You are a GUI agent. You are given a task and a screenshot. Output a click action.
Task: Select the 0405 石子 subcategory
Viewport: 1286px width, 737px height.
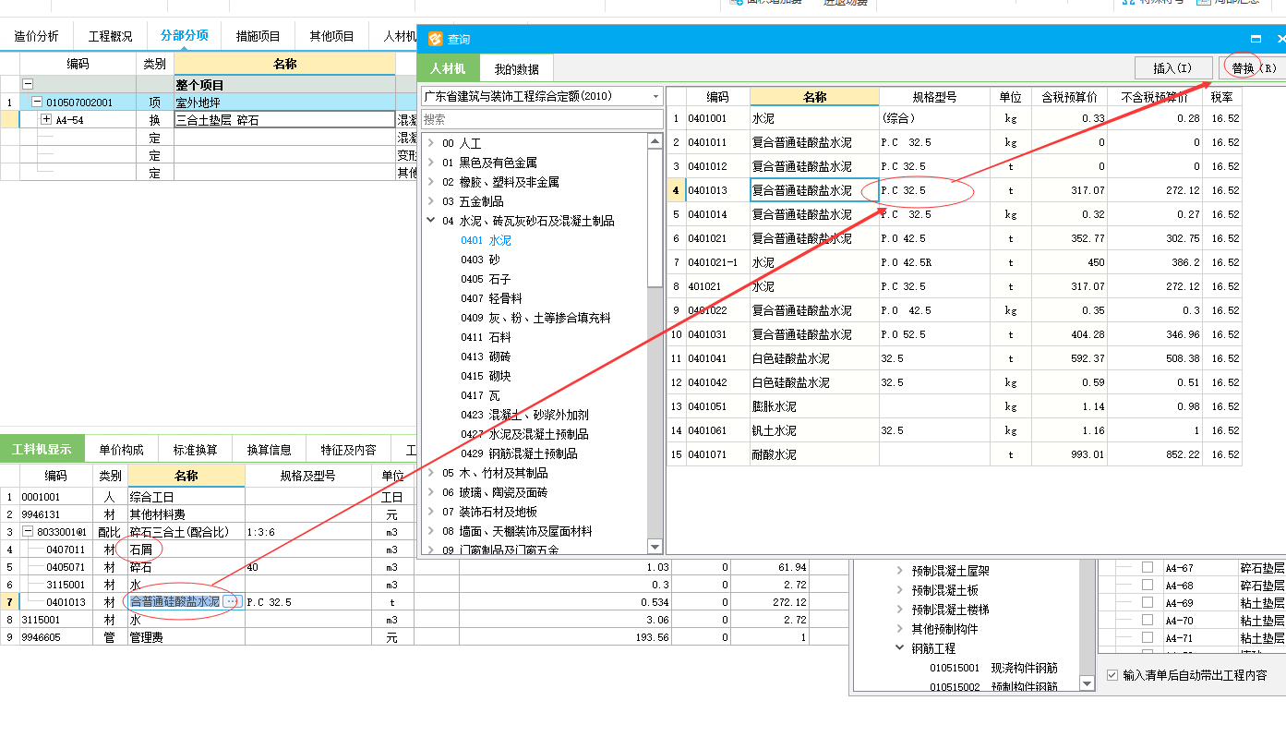click(486, 279)
